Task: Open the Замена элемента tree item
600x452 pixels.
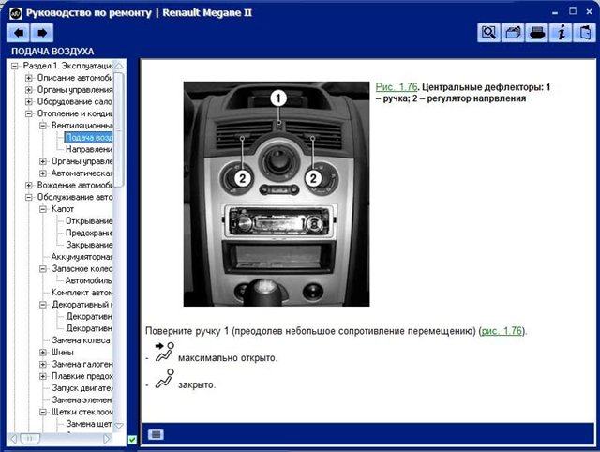Action: click(x=82, y=399)
